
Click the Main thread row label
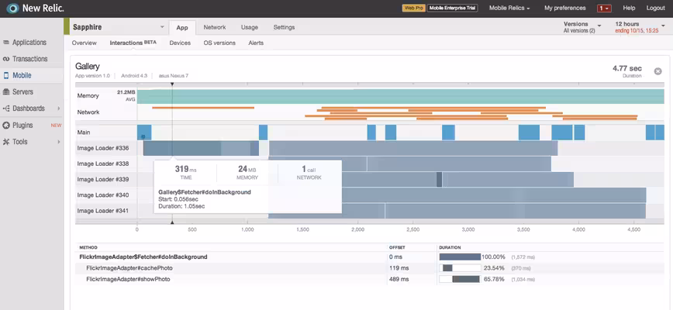pyautogui.click(x=84, y=133)
